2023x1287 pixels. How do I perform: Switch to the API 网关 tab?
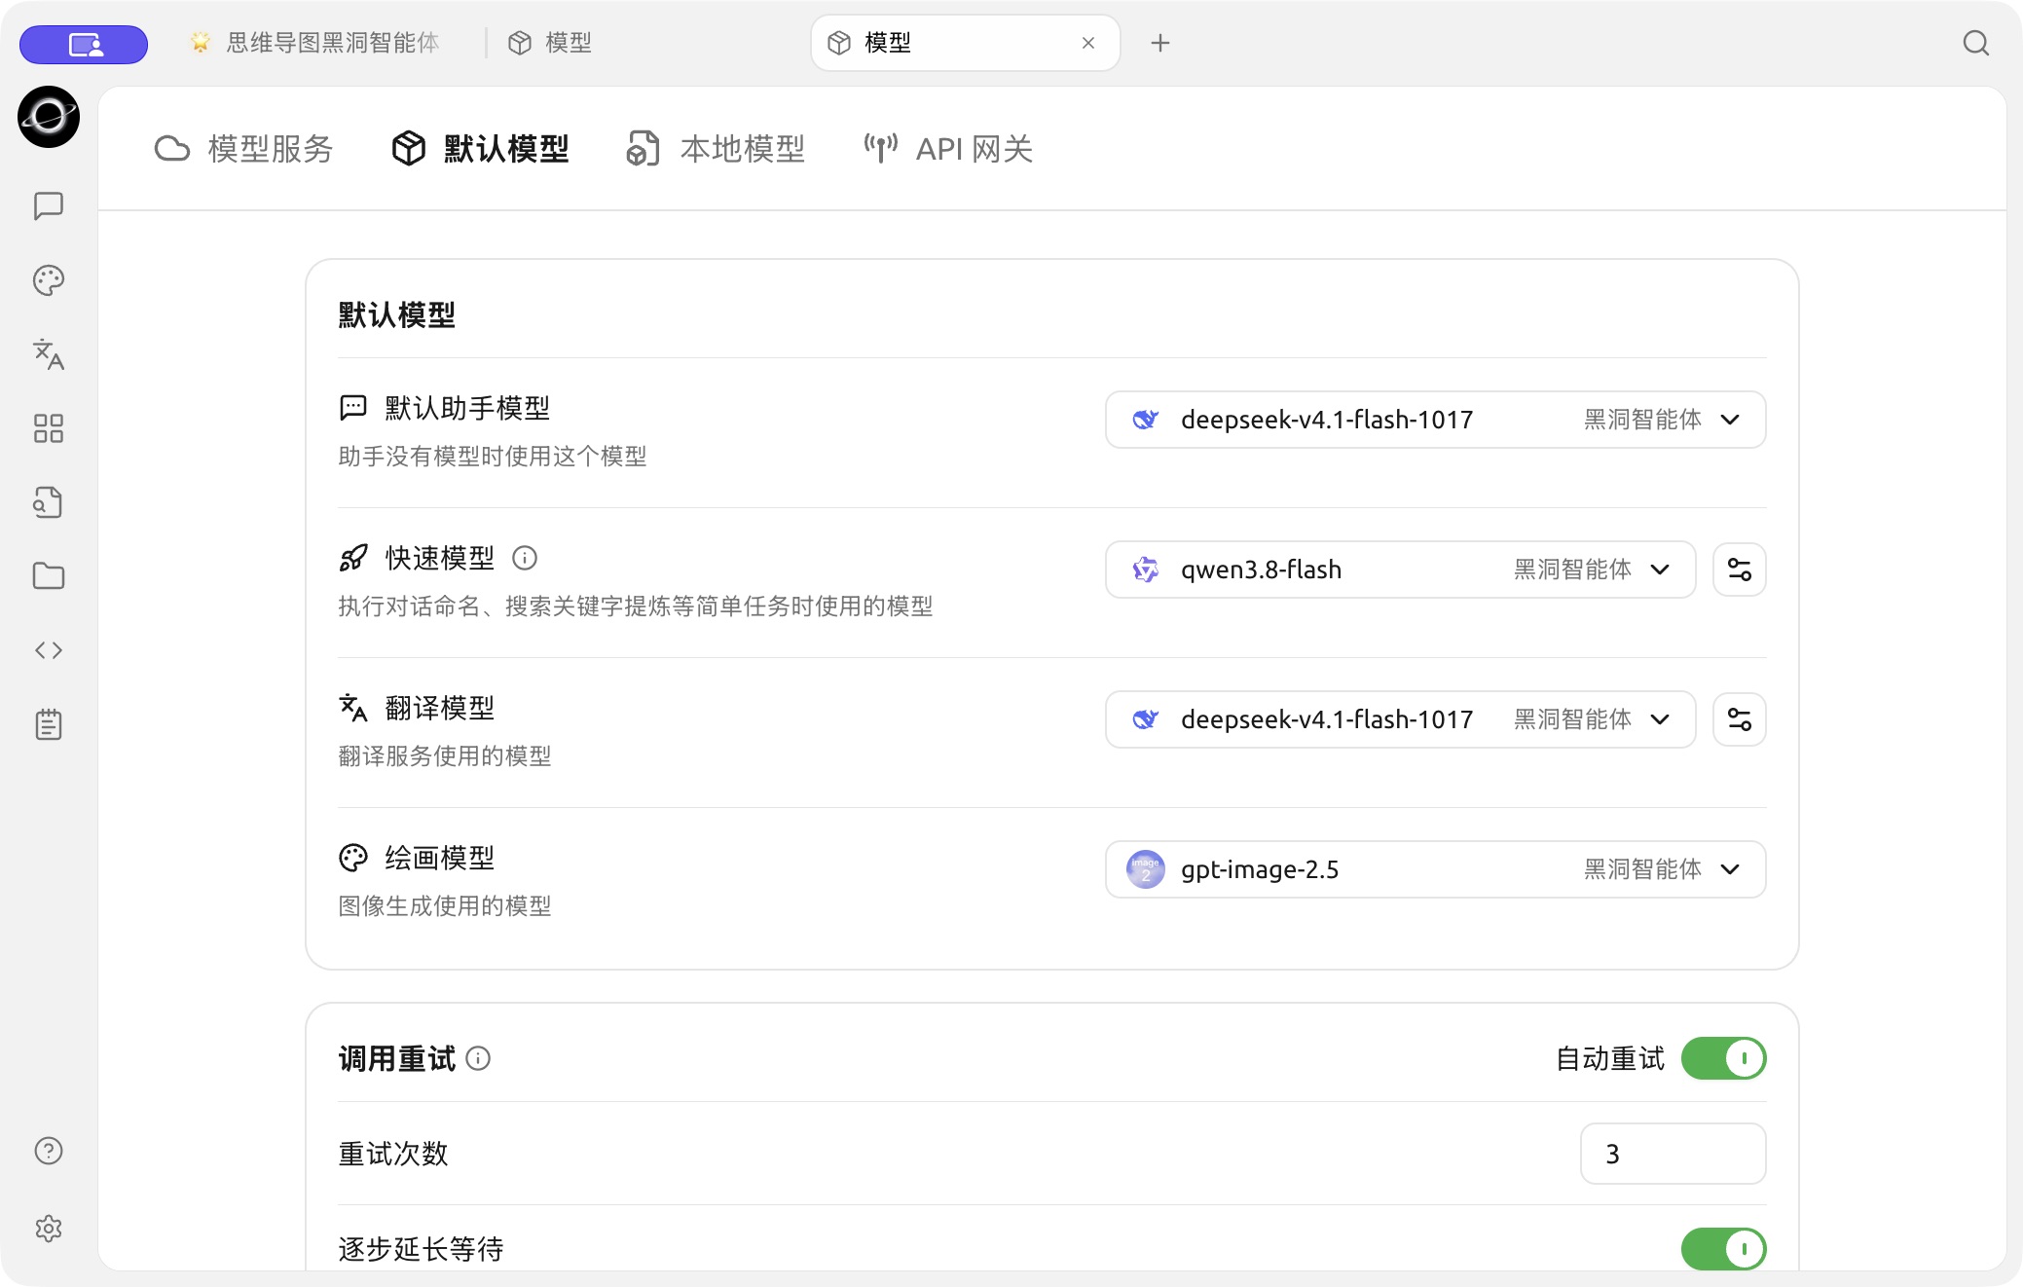pyautogui.click(x=948, y=149)
